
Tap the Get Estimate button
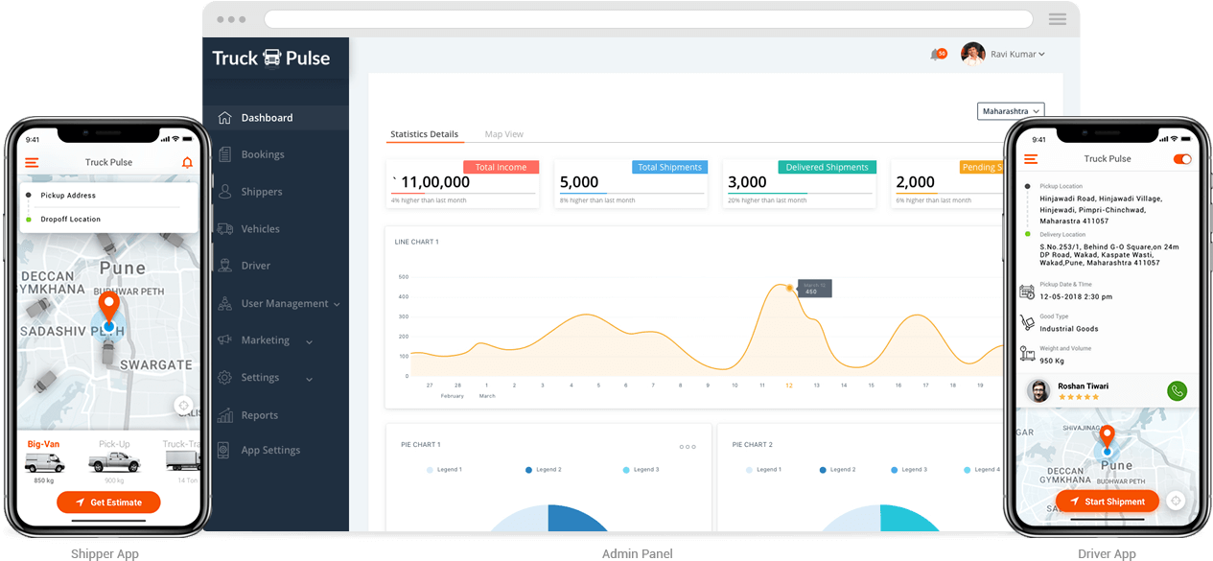pos(108,502)
